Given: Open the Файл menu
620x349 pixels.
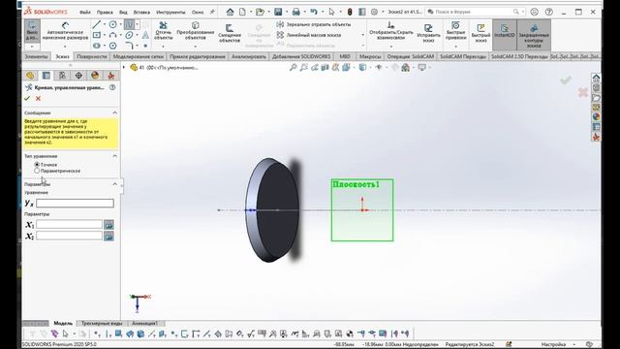Looking at the screenshot, I should pos(84,13).
